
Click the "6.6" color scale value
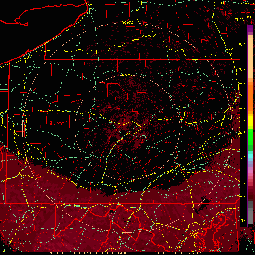point(242,82)
